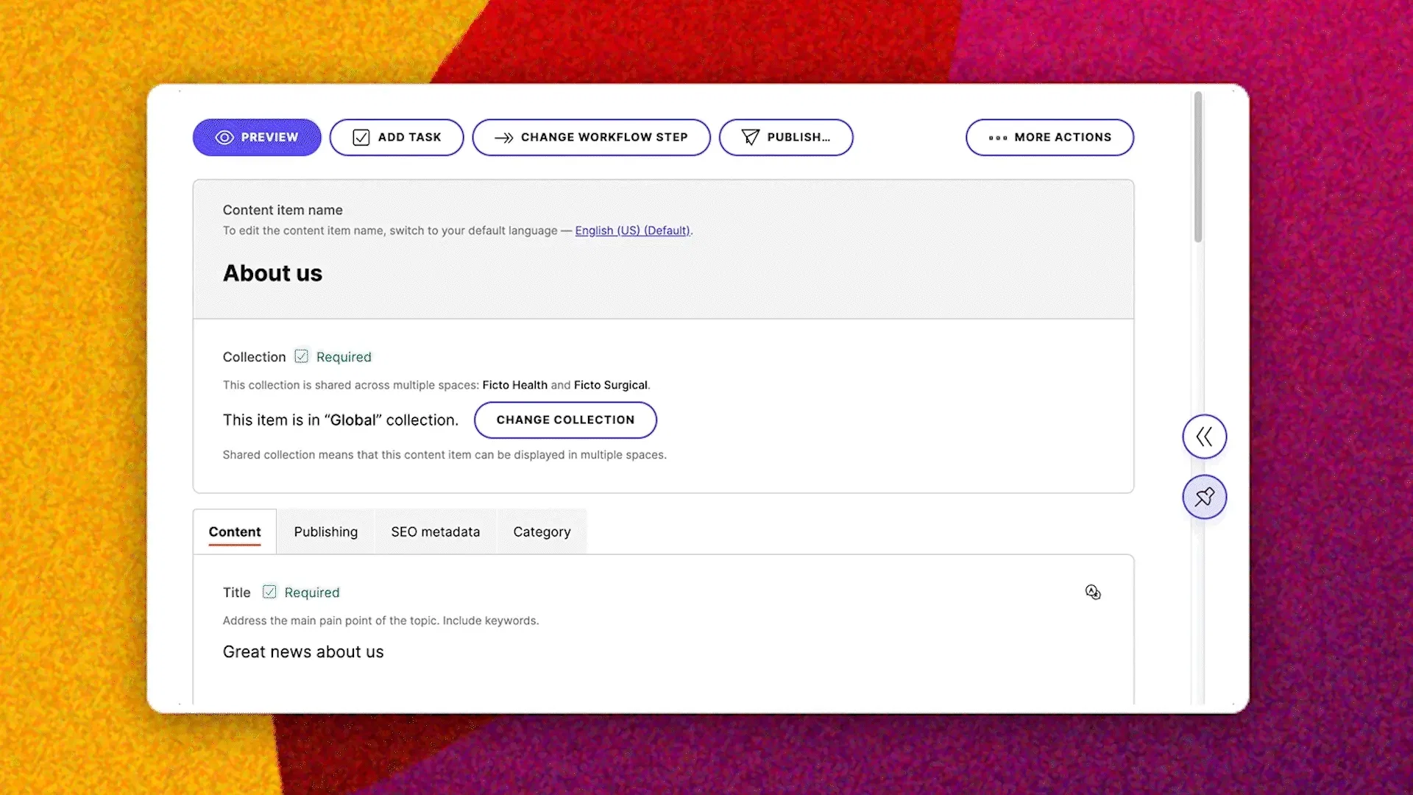Collapse the panel using the double-chevron icon

[1205, 436]
